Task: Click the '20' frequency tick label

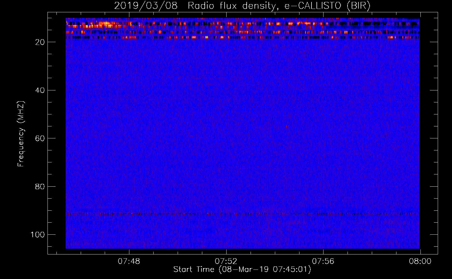Action: [40, 42]
